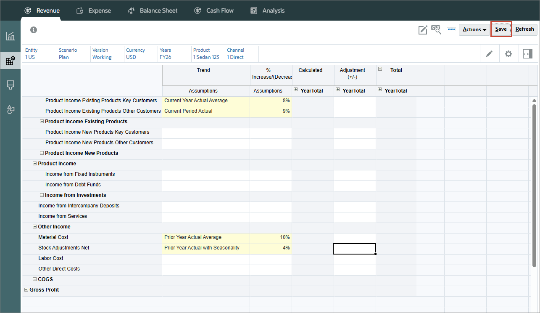Click the blue striped bar indicator icon
The image size is (540, 313).
coord(451,30)
